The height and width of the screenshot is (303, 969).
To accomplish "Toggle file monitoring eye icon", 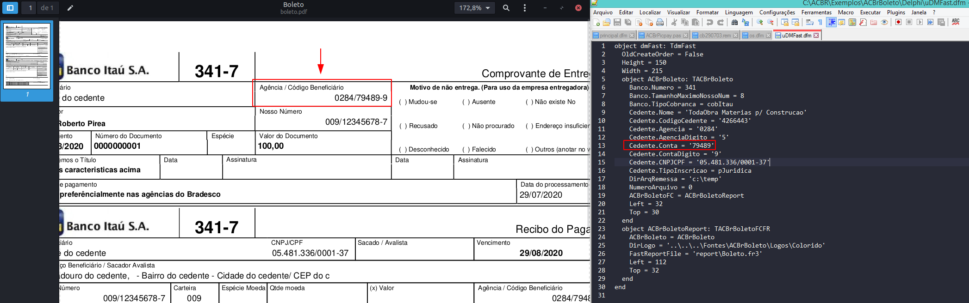I will pyautogui.click(x=884, y=22).
